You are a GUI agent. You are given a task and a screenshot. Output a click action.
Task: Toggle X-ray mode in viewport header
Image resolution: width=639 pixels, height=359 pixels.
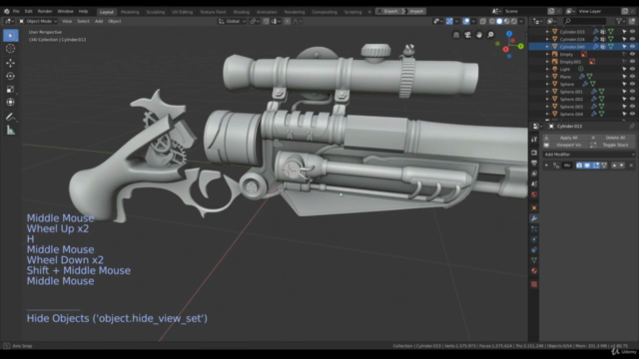pos(483,21)
